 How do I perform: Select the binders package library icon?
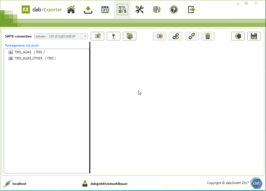click(x=122, y=9)
